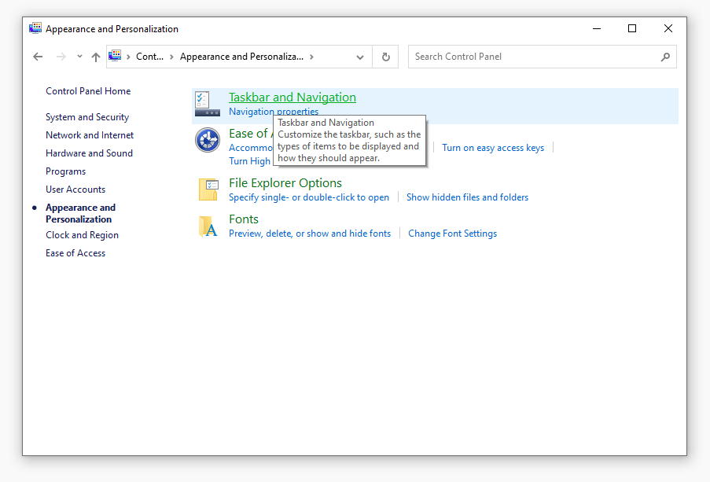Click the Appearance and Personaliza... breadcrumb
The height and width of the screenshot is (482, 710).
[242, 57]
